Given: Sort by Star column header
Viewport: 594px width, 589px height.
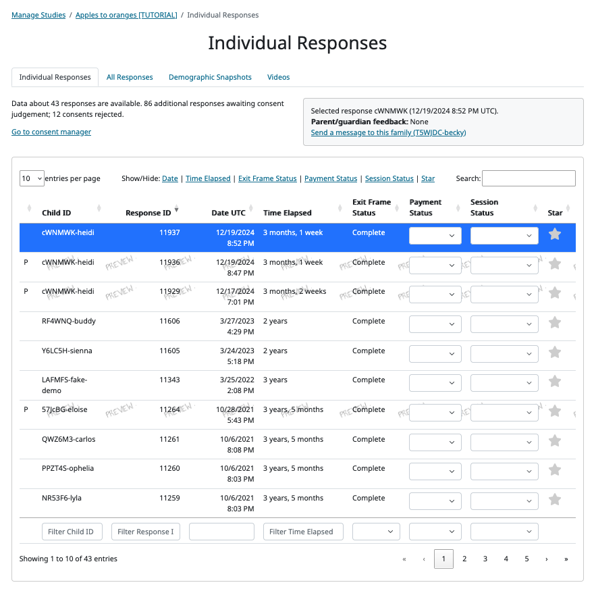Looking at the screenshot, I should [555, 213].
